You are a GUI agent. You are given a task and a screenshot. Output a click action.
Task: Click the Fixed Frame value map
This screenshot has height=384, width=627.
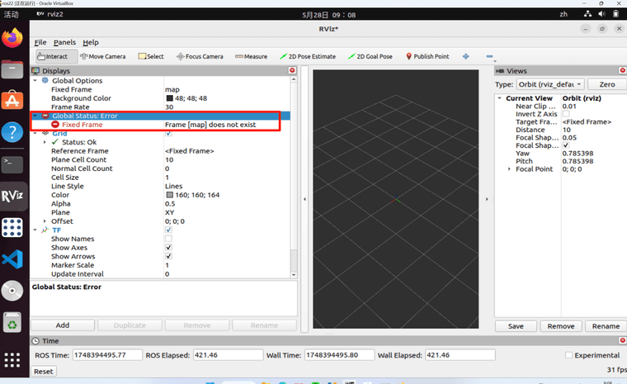[x=172, y=89]
